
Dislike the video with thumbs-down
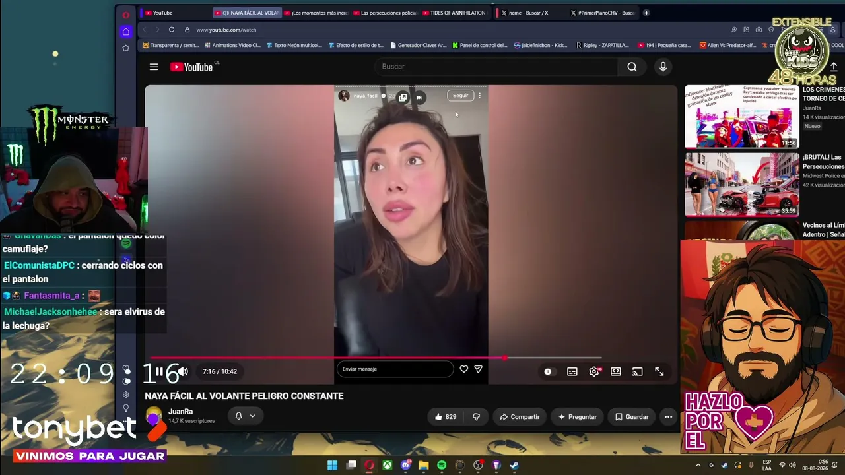click(x=476, y=417)
